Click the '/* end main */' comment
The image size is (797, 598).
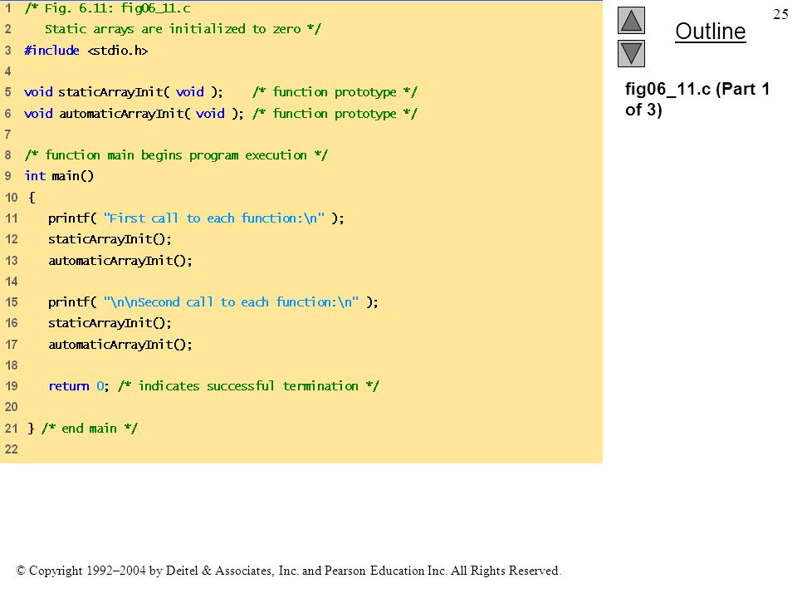90,429
